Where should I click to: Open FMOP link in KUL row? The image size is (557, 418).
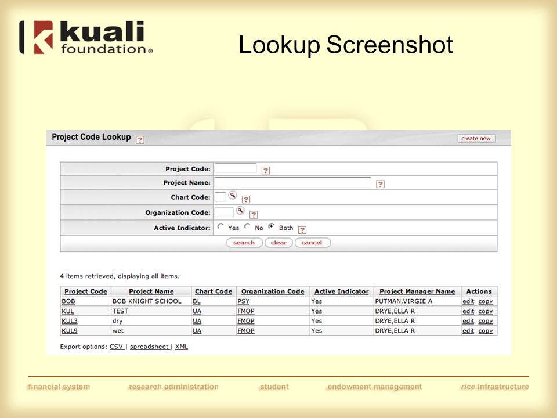(246, 311)
